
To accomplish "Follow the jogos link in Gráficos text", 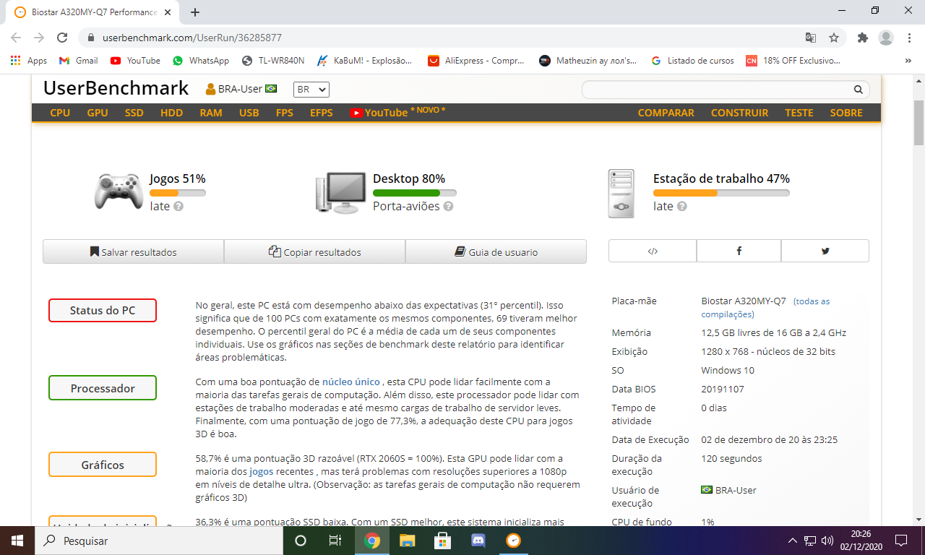I will pyautogui.click(x=262, y=471).
